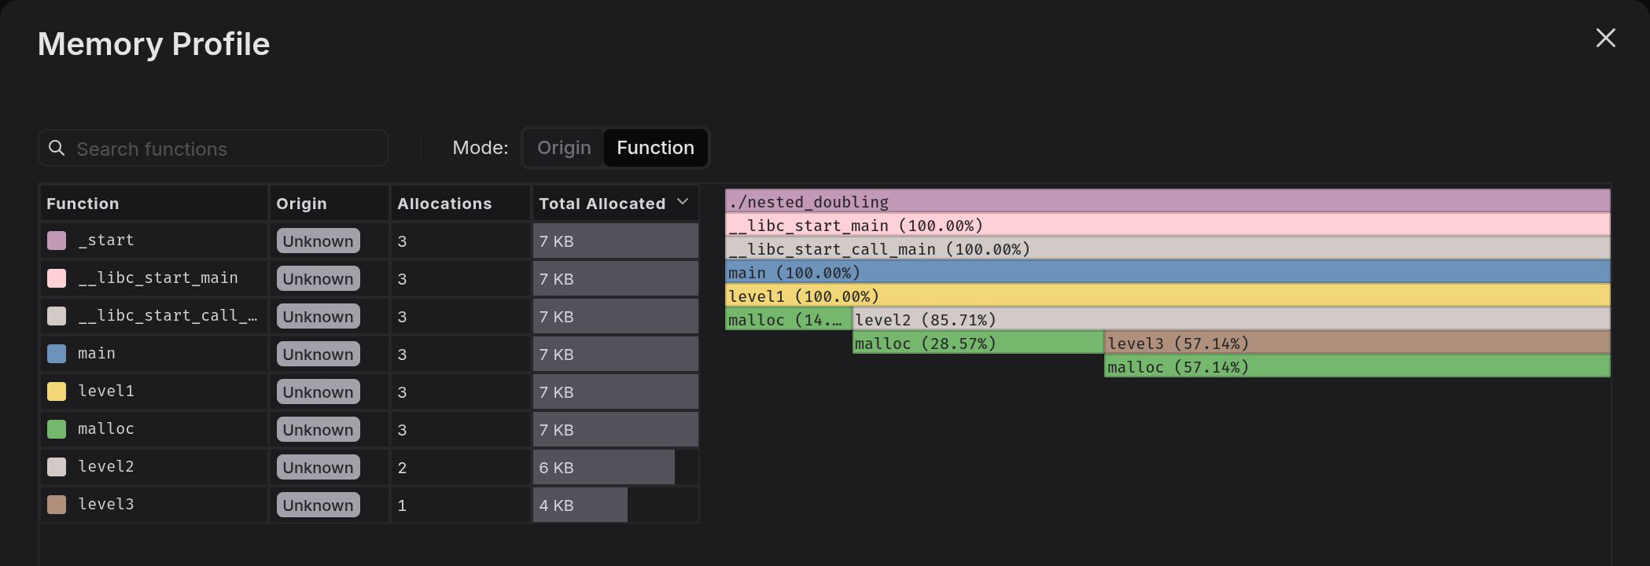Click the Unknown badge in _start row
This screenshot has width=1650, height=566.
point(318,241)
